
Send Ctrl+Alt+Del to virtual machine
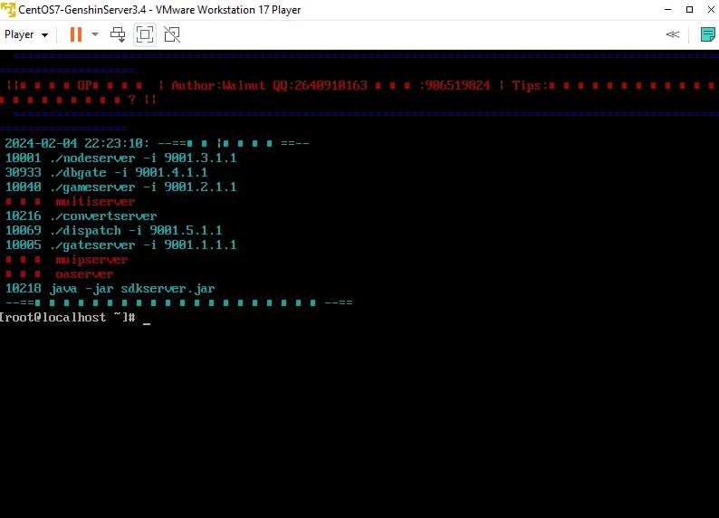click(x=118, y=34)
